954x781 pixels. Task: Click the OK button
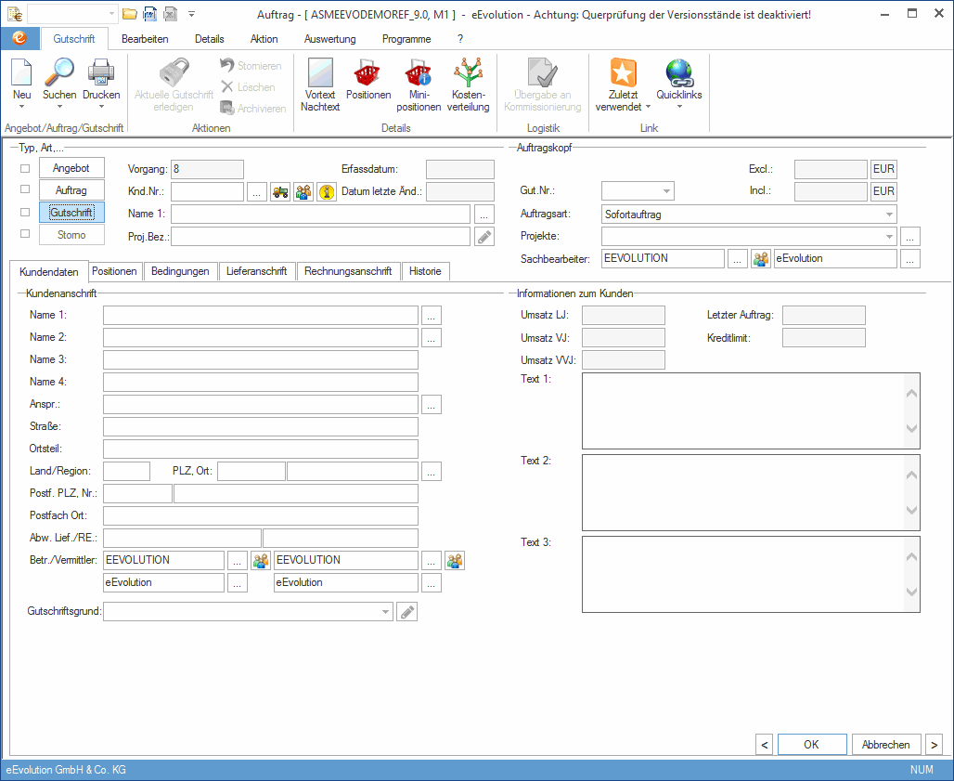(812, 745)
